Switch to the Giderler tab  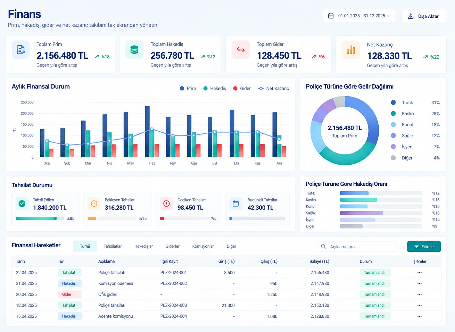click(x=173, y=246)
